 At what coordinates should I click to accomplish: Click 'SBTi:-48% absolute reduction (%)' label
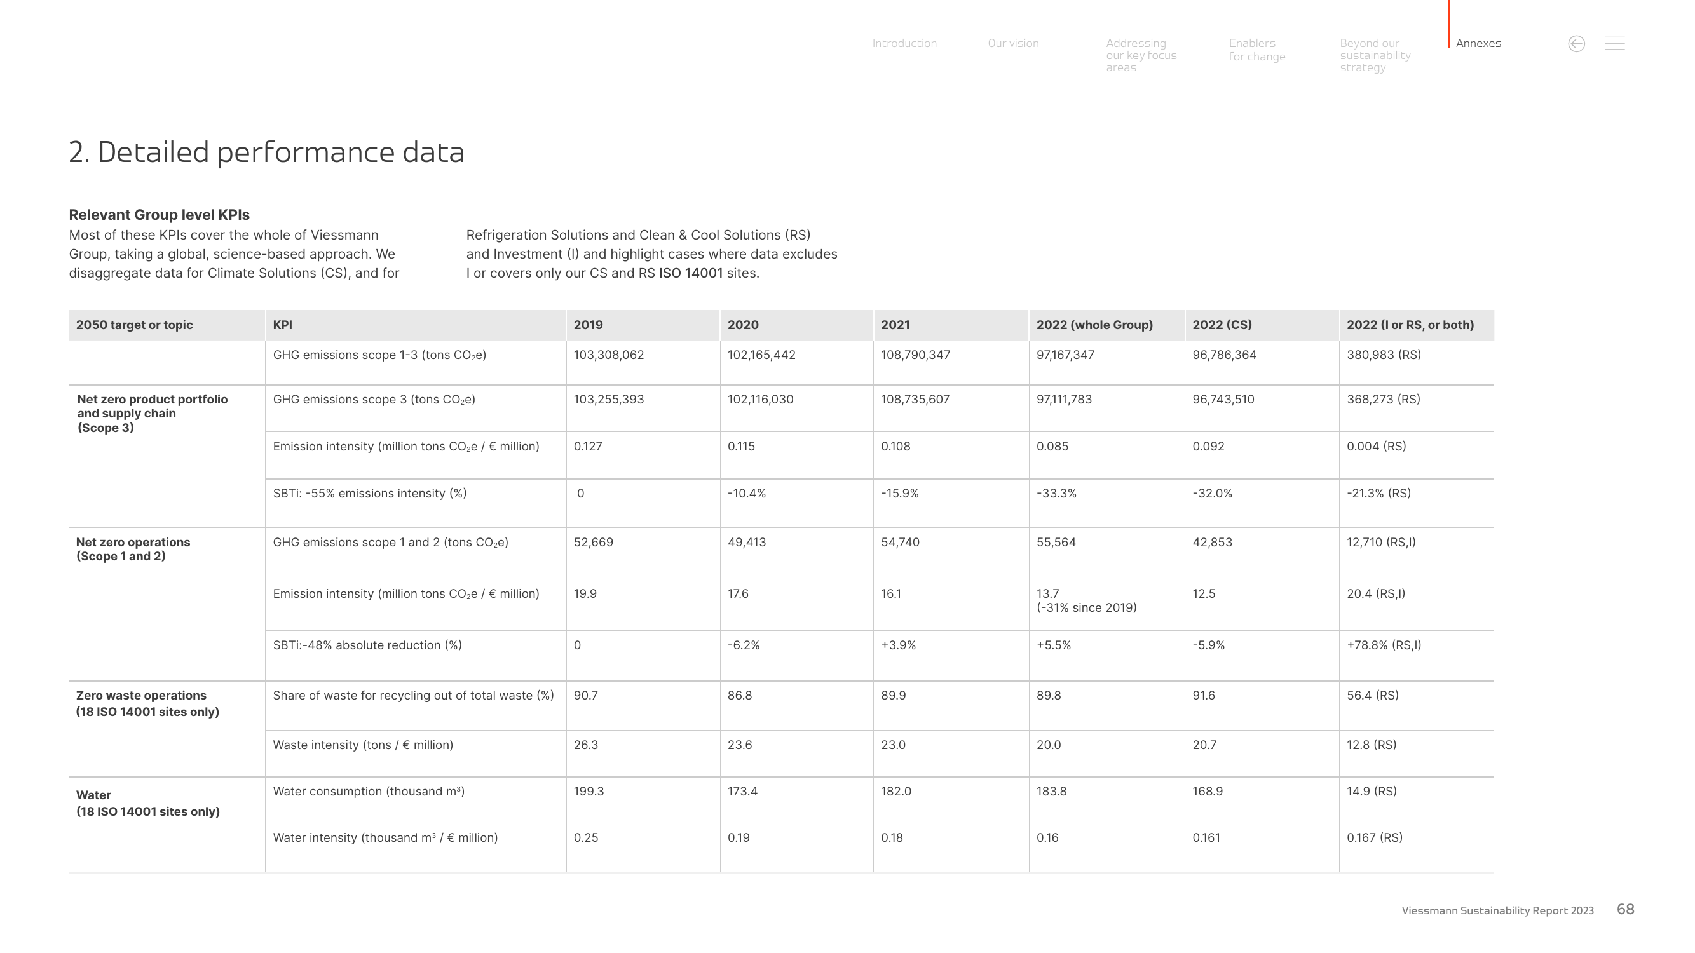(x=367, y=646)
